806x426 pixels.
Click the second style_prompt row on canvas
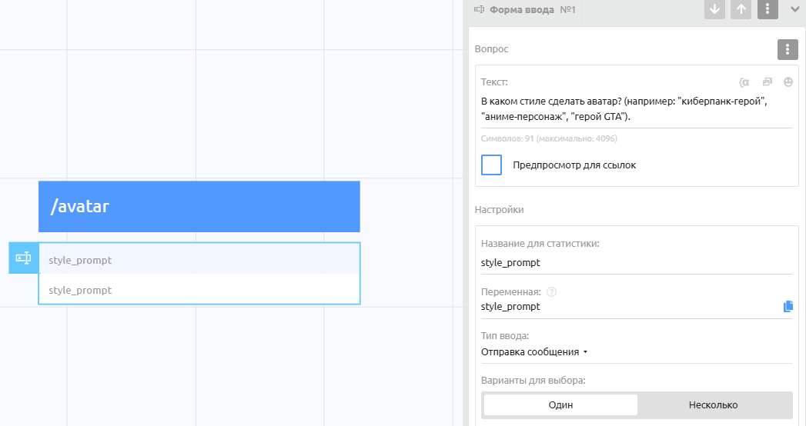click(199, 290)
